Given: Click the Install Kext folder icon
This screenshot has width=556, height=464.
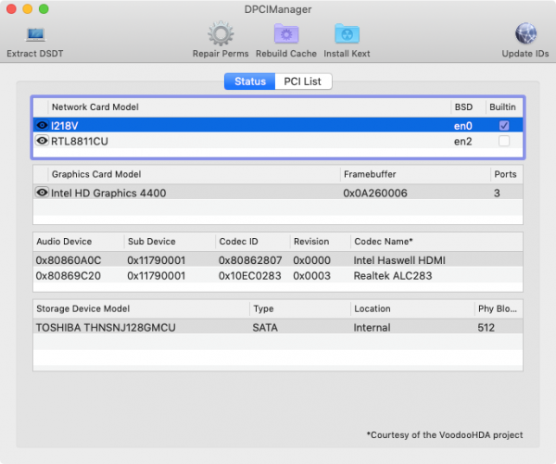Looking at the screenshot, I should tap(347, 35).
